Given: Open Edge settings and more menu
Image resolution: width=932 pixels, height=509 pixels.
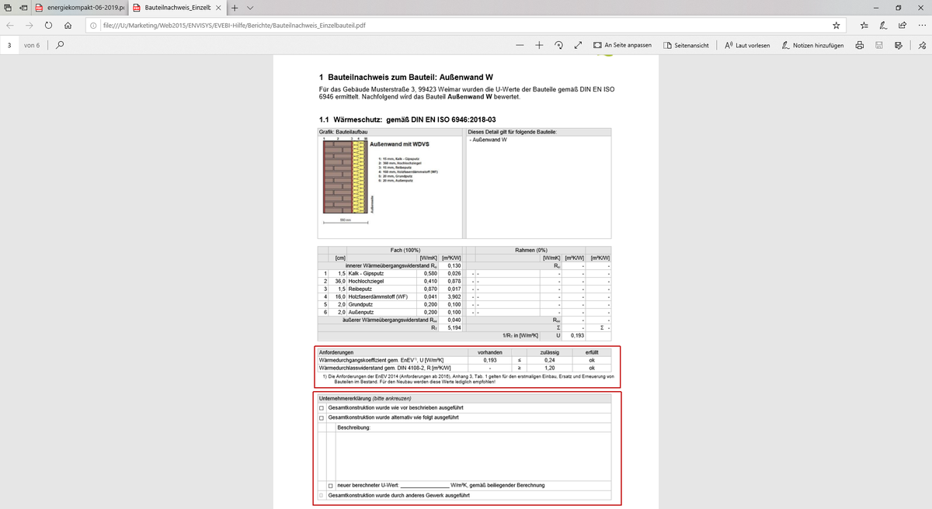Looking at the screenshot, I should coord(920,25).
